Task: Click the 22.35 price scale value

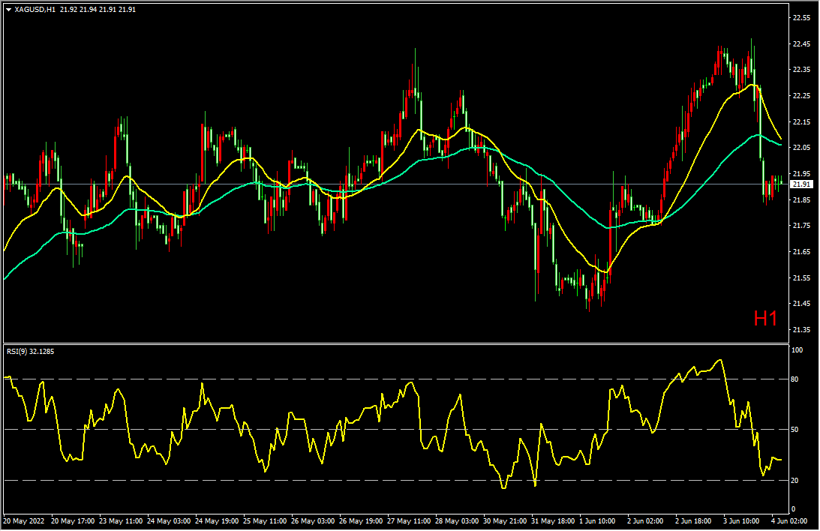Action: click(x=802, y=70)
